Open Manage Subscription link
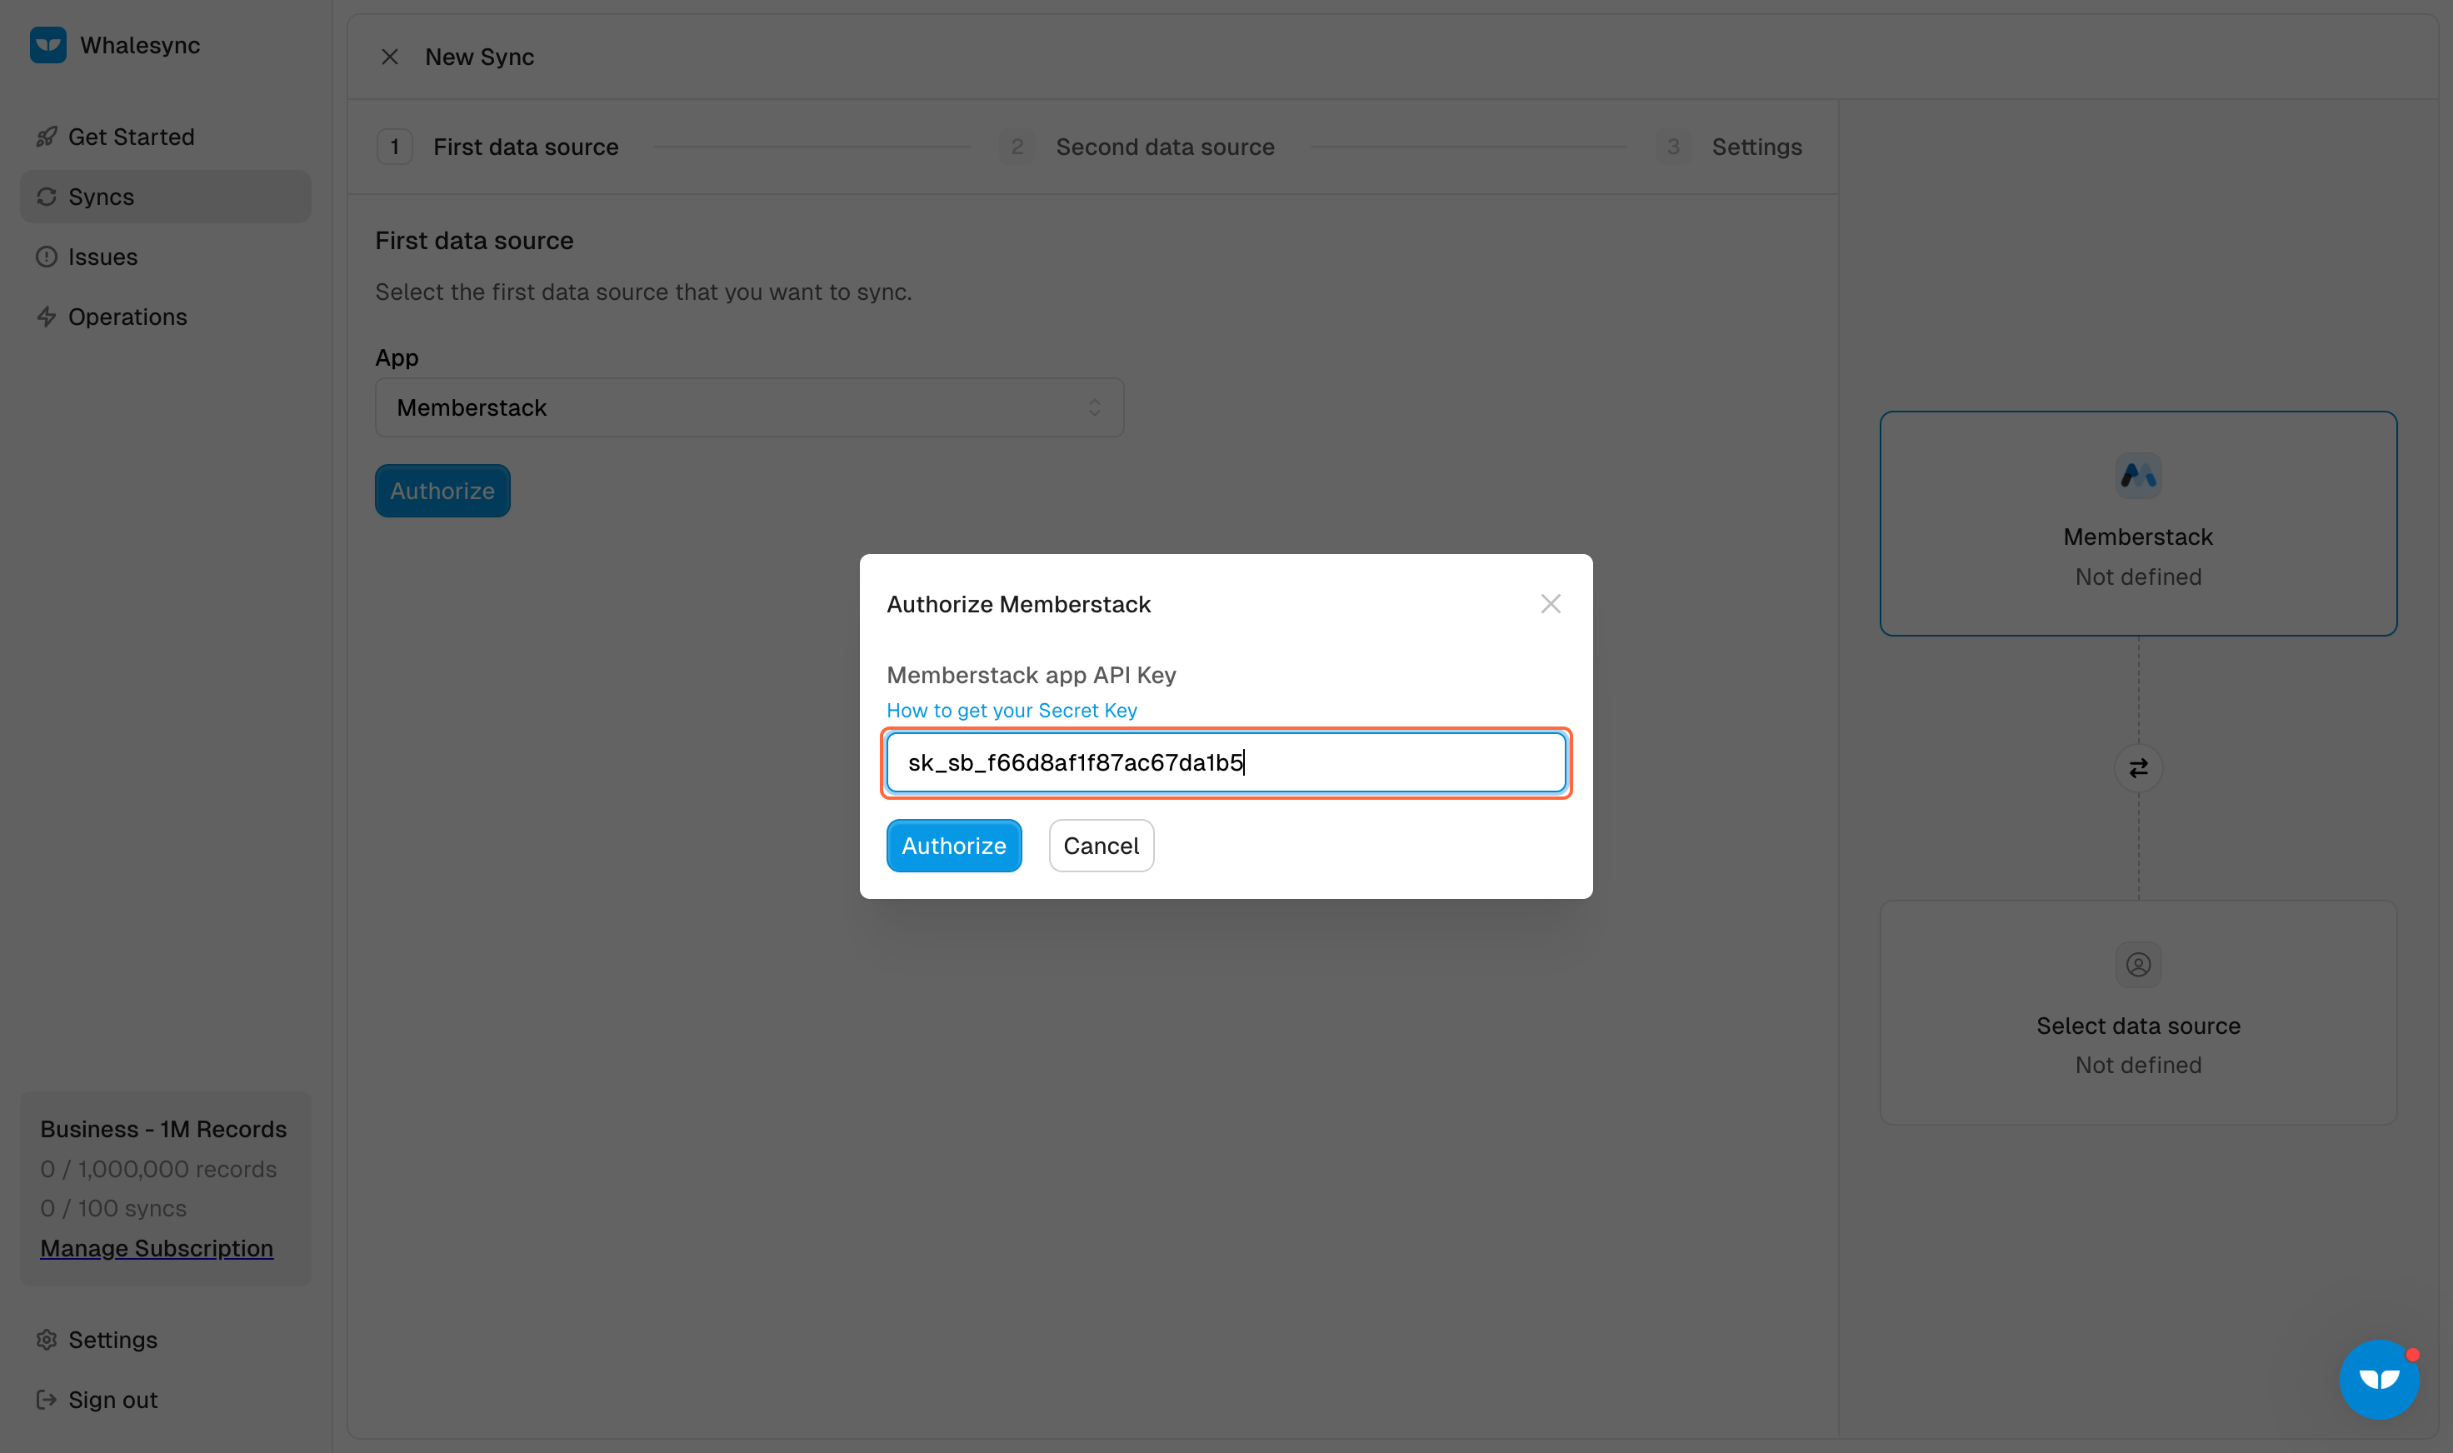Viewport: 2453px width, 1453px height. (x=157, y=1248)
